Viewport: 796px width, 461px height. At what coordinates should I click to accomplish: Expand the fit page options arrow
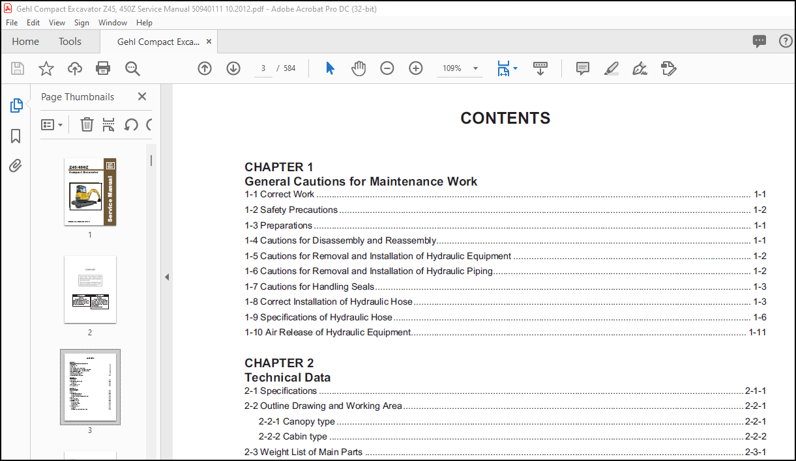pyautogui.click(x=515, y=68)
